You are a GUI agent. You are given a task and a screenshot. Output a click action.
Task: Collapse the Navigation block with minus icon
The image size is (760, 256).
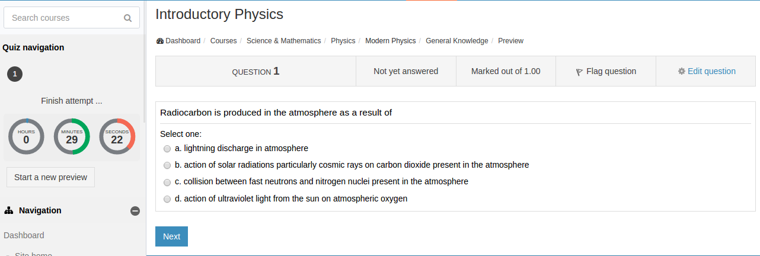(x=135, y=211)
